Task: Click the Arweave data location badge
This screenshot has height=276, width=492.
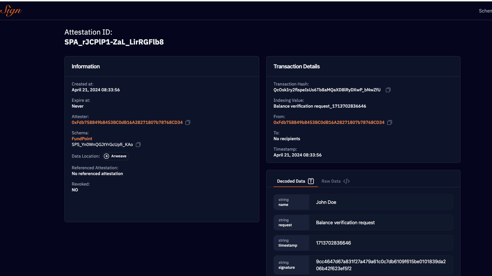Action: 116,156
